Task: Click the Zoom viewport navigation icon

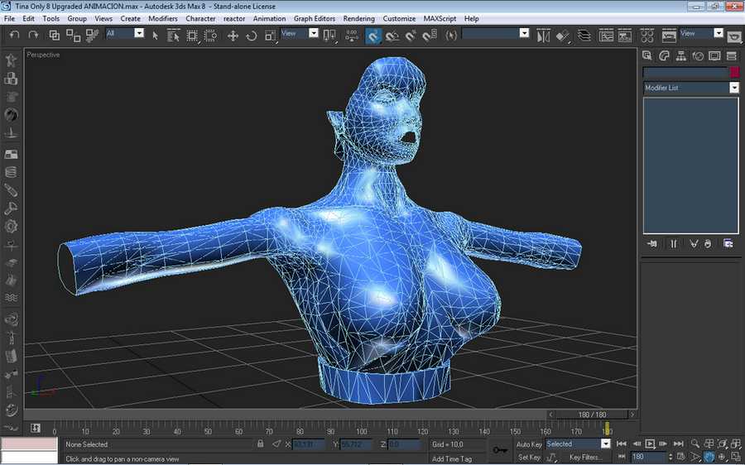Action: click(695, 443)
